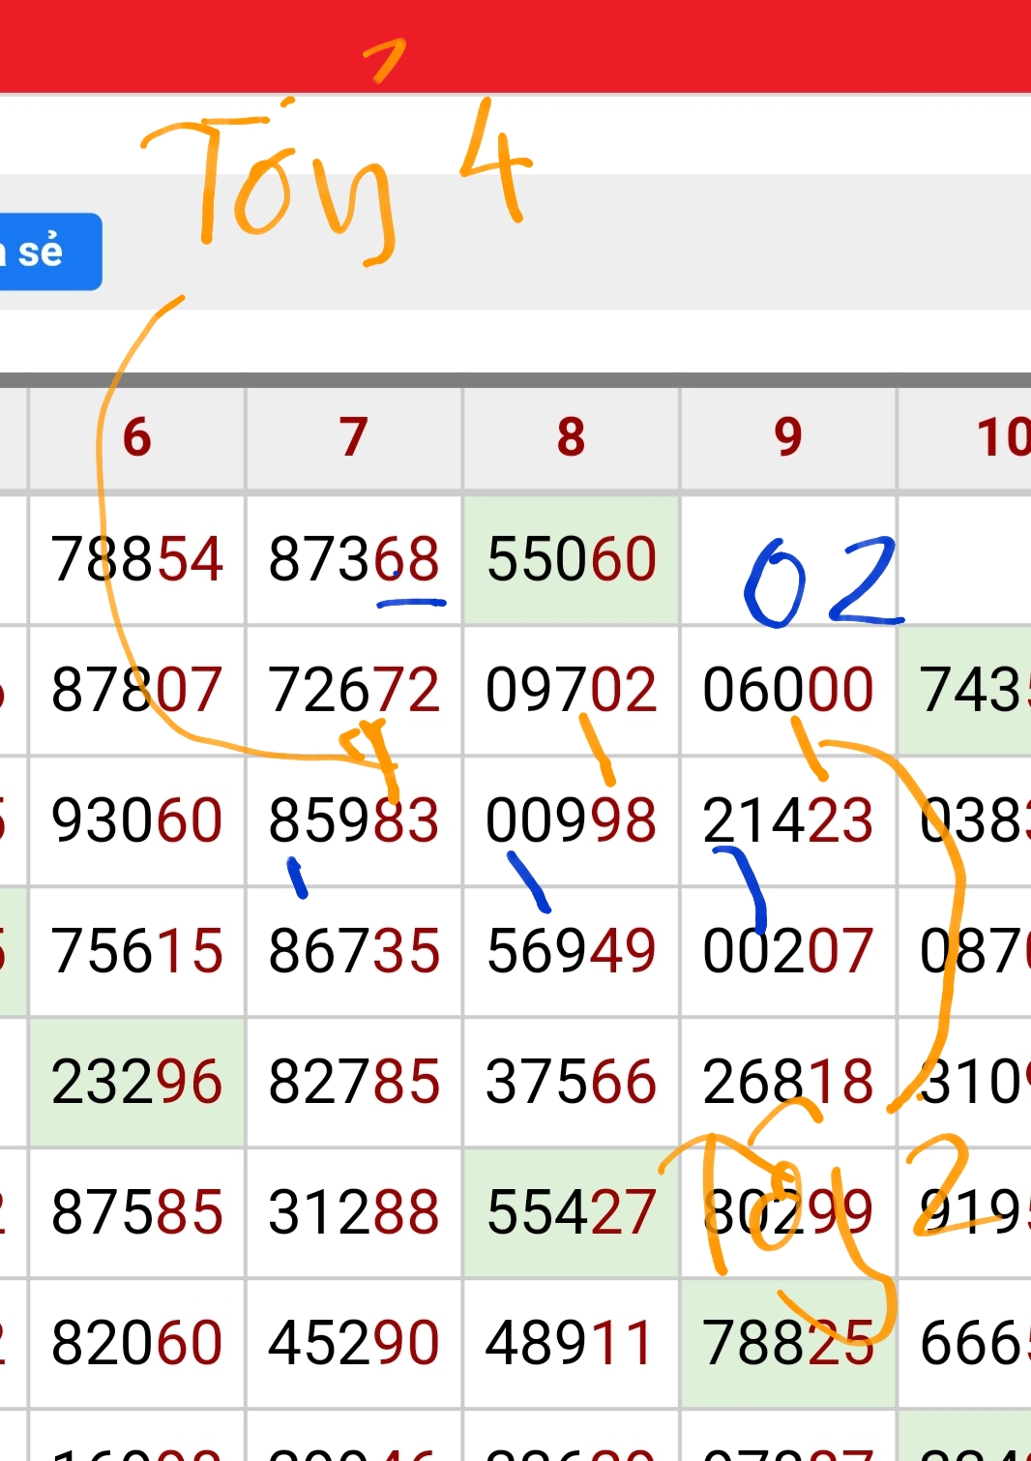Click column header 9
Viewport: 1031px width, 1461px height.
coord(788,437)
